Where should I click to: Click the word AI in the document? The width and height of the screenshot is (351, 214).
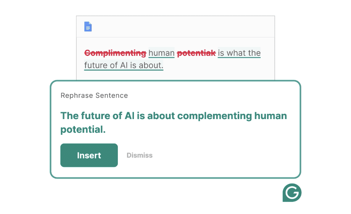tap(124, 66)
